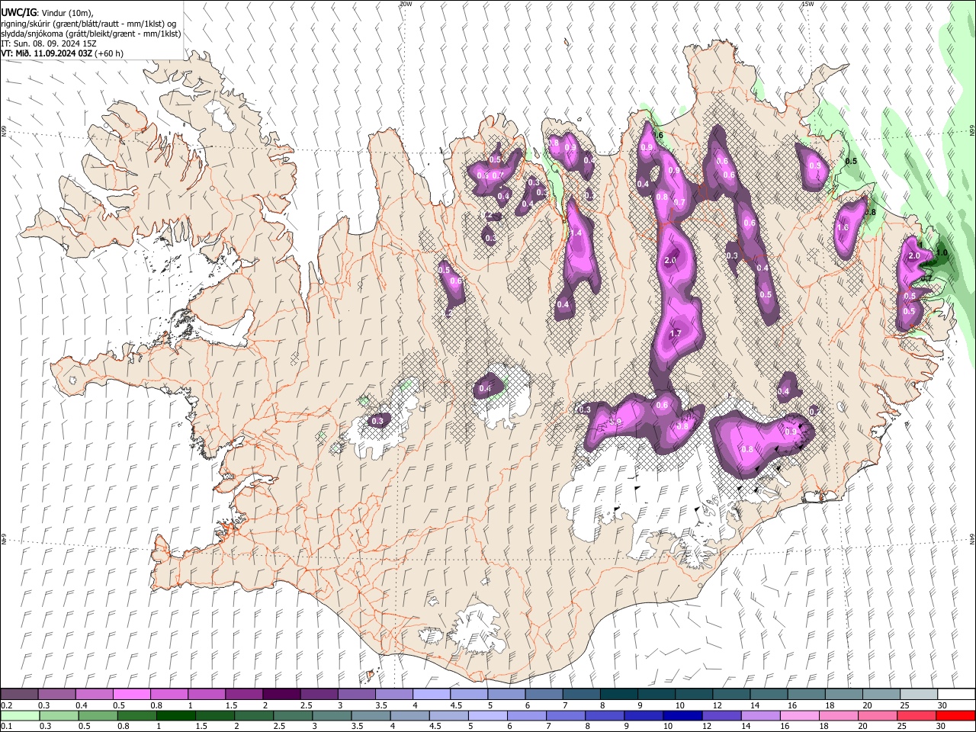Pick the lavender 14–16 rain swatch
Image resolution: width=976 pixels, height=732 pixels.
(x=759, y=715)
